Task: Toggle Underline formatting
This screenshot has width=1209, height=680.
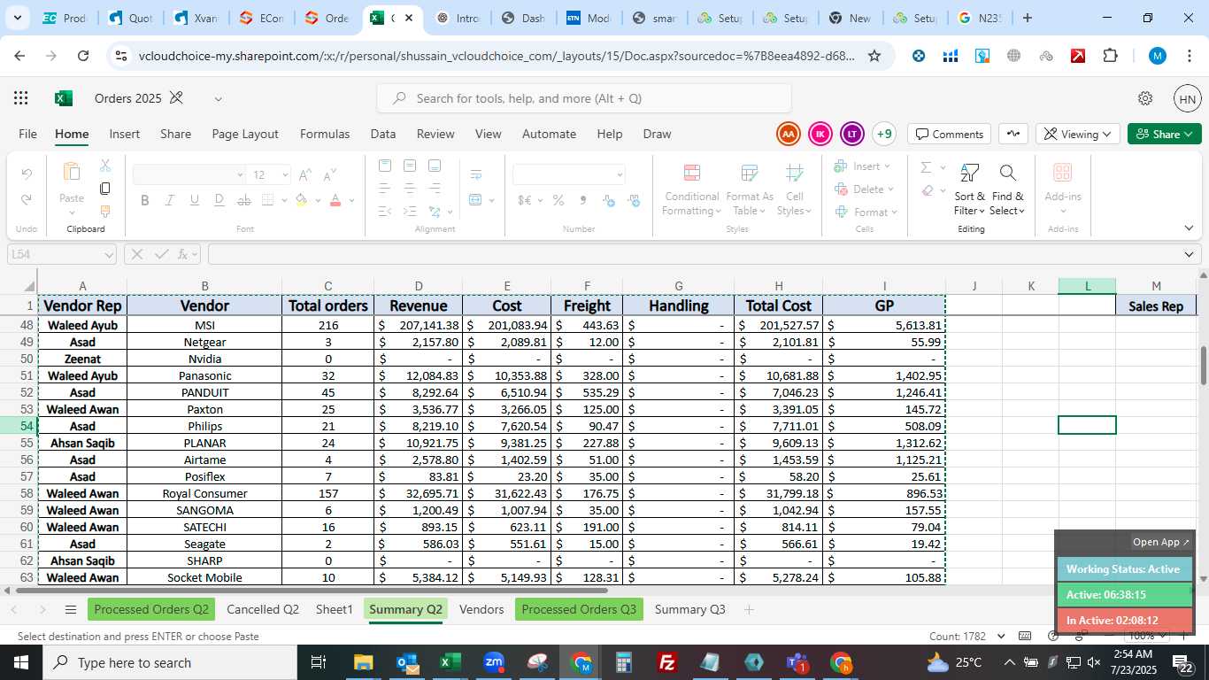Action: tap(195, 200)
